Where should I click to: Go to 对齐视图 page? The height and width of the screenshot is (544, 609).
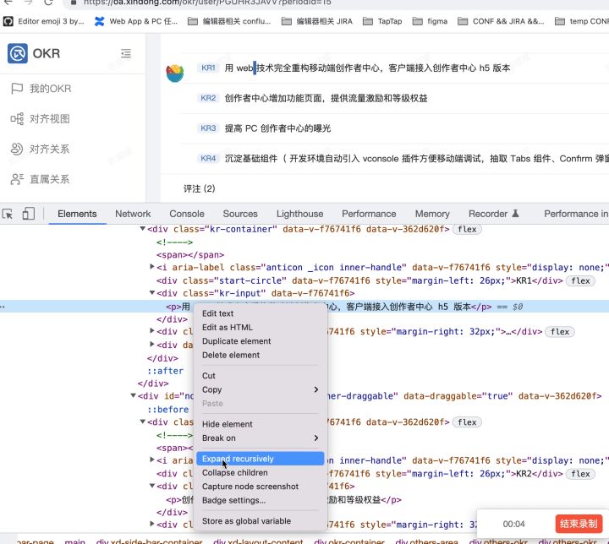pyautogui.click(x=50, y=119)
